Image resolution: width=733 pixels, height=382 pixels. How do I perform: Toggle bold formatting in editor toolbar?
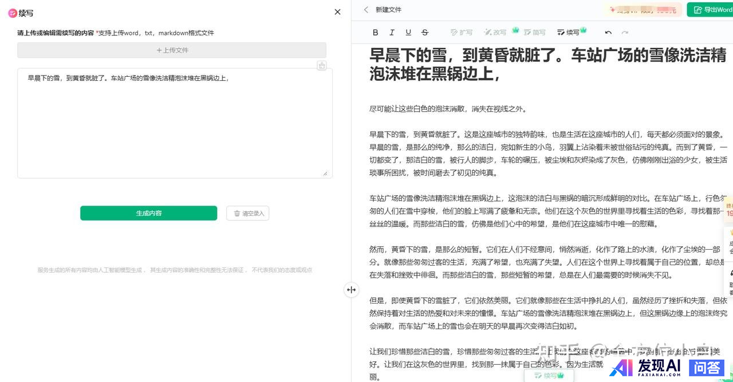(x=376, y=33)
